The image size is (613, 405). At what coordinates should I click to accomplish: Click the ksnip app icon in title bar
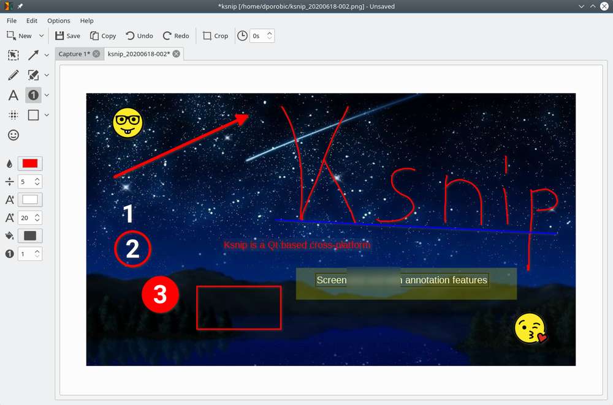(x=8, y=6)
